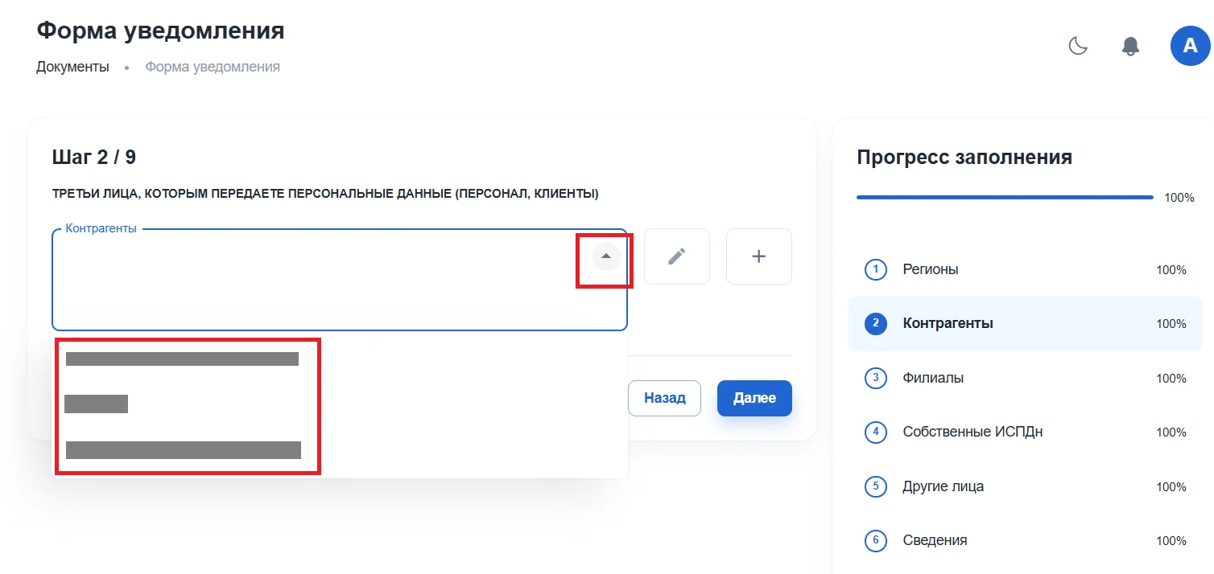Open step 1 Регионы in the progress list
Image resolution: width=1214 pixels, height=574 pixels.
pos(1025,269)
